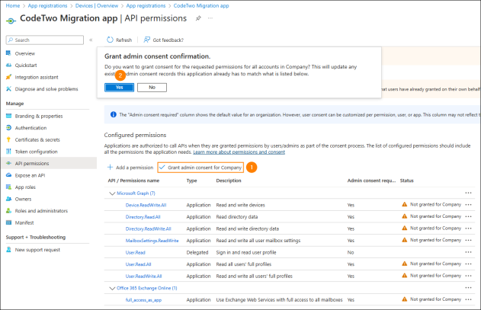Image resolution: width=481 pixels, height=310 pixels.
Task: Open the User.Read permission link
Action: [x=135, y=252]
